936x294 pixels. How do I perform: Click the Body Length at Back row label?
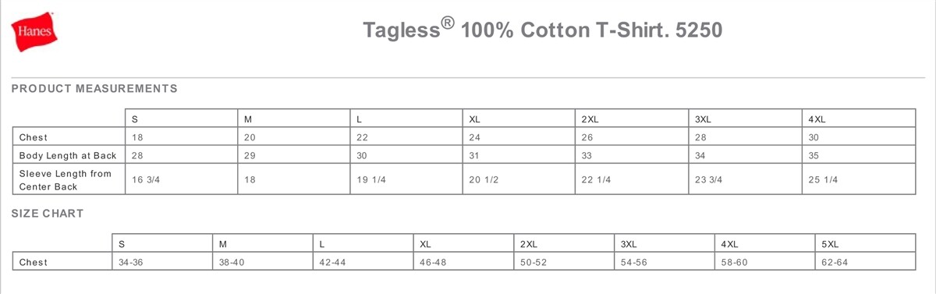tap(68, 155)
